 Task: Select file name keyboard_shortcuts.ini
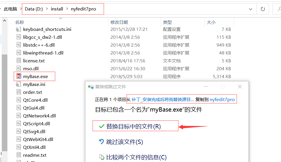[47, 29]
